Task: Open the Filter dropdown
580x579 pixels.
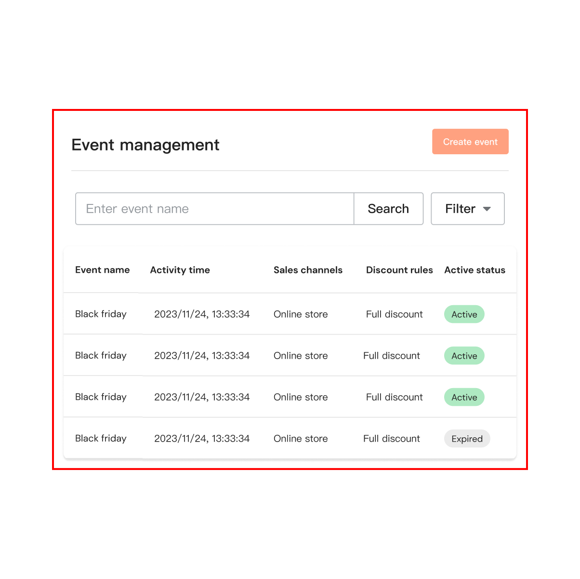Action: click(x=467, y=209)
